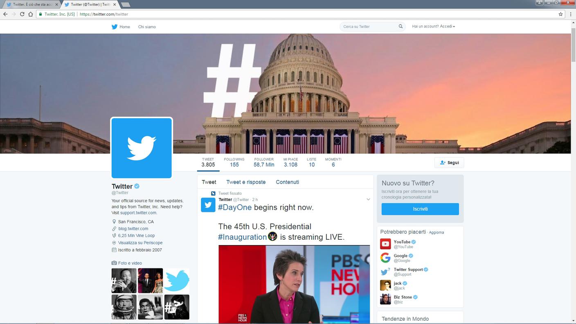Click the jack account name
Image resolution: width=576 pixels, height=324 pixels.
tap(398, 283)
